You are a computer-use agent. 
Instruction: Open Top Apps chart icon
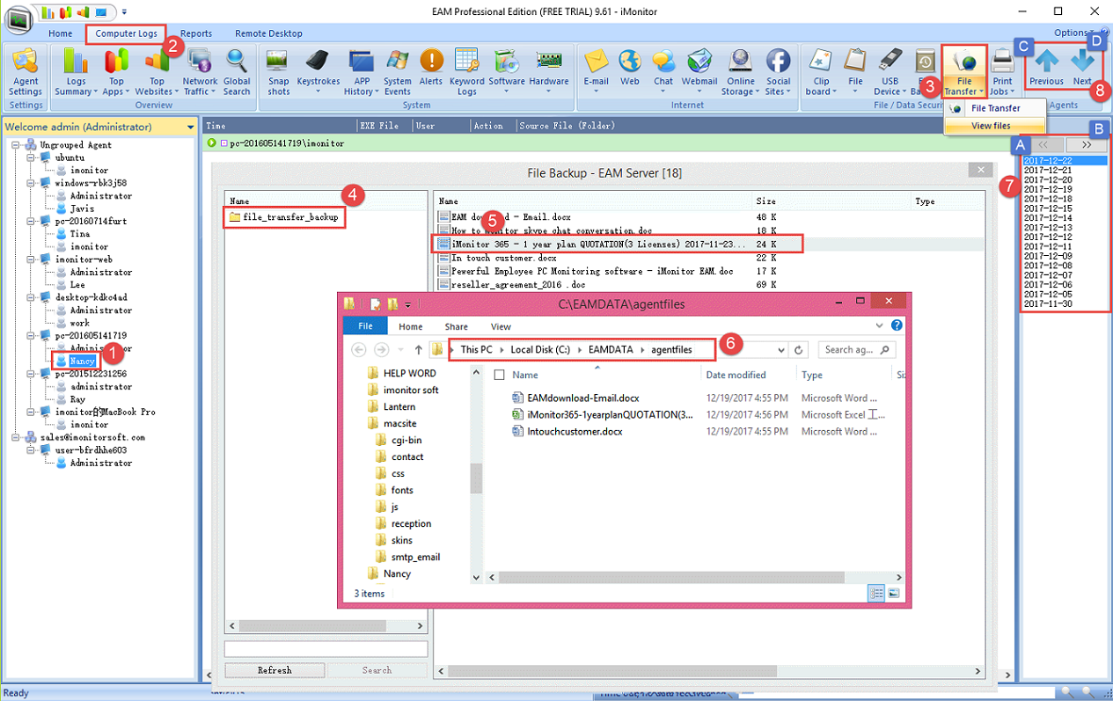tap(116, 72)
